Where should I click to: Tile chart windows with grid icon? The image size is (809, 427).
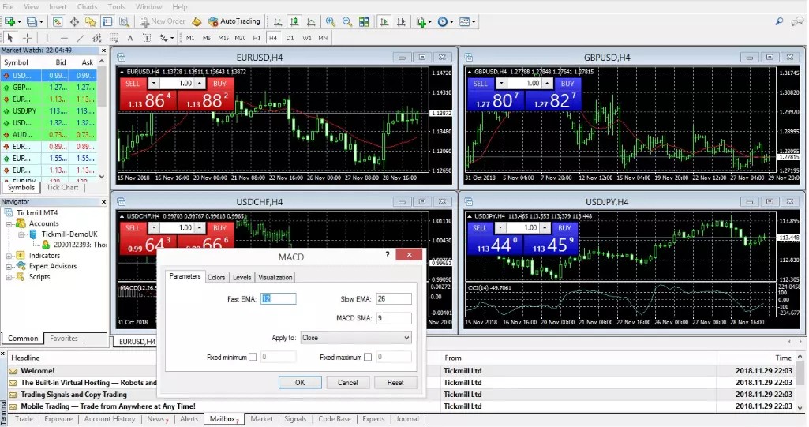tap(364, 21)
